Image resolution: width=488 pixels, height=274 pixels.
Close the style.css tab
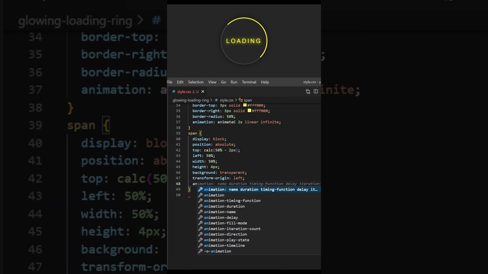[x=203, y=91]
